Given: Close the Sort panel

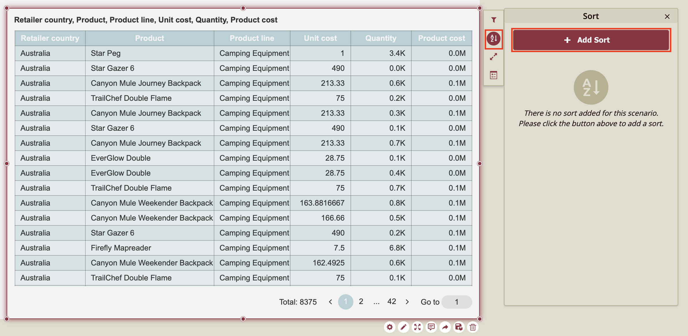Looking at the screenshot, I should tap(667, 16).
